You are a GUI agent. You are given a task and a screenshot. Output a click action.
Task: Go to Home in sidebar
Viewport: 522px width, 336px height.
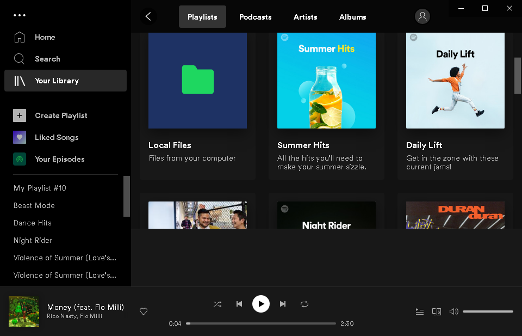[x=35, y=37]
